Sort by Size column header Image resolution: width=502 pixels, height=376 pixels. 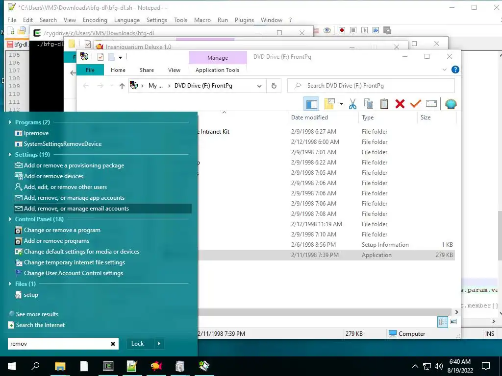pyautogui.click(x=437, y=117)
